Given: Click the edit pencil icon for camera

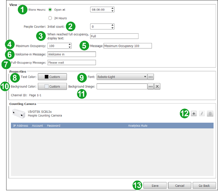Looking at the screenshot, I should [202, 114].
